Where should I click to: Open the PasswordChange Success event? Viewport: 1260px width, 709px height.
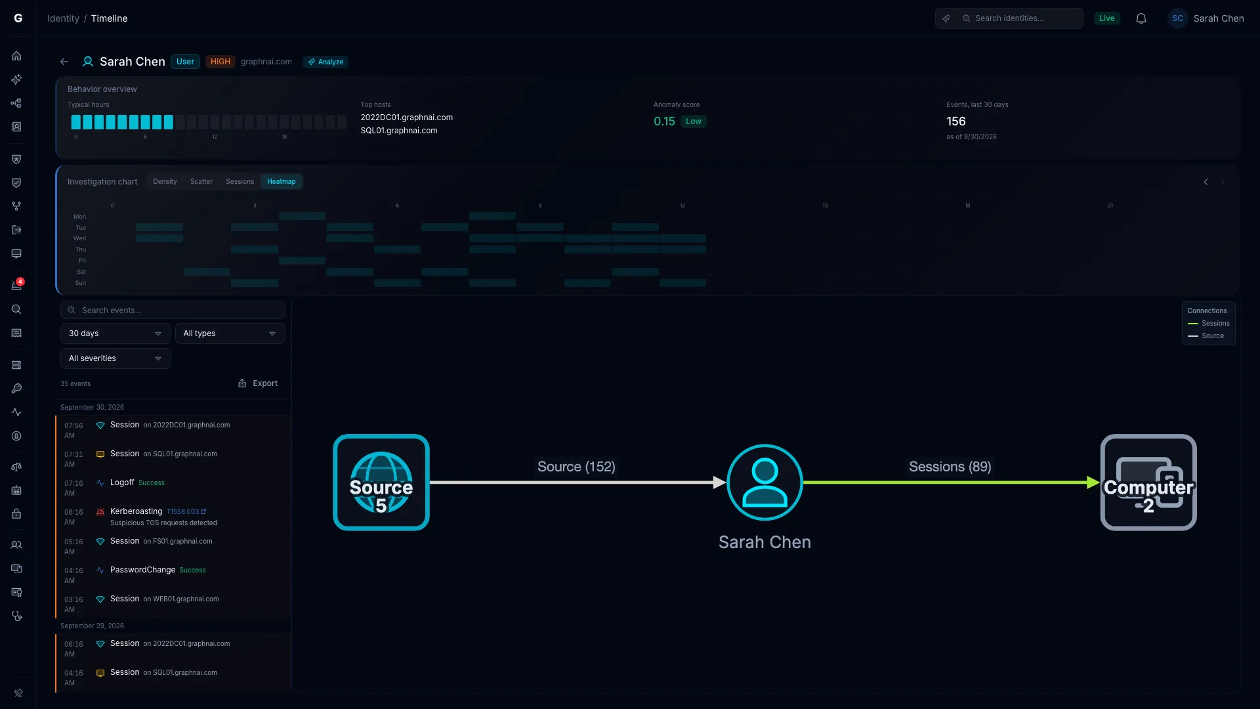click(173, 575)
